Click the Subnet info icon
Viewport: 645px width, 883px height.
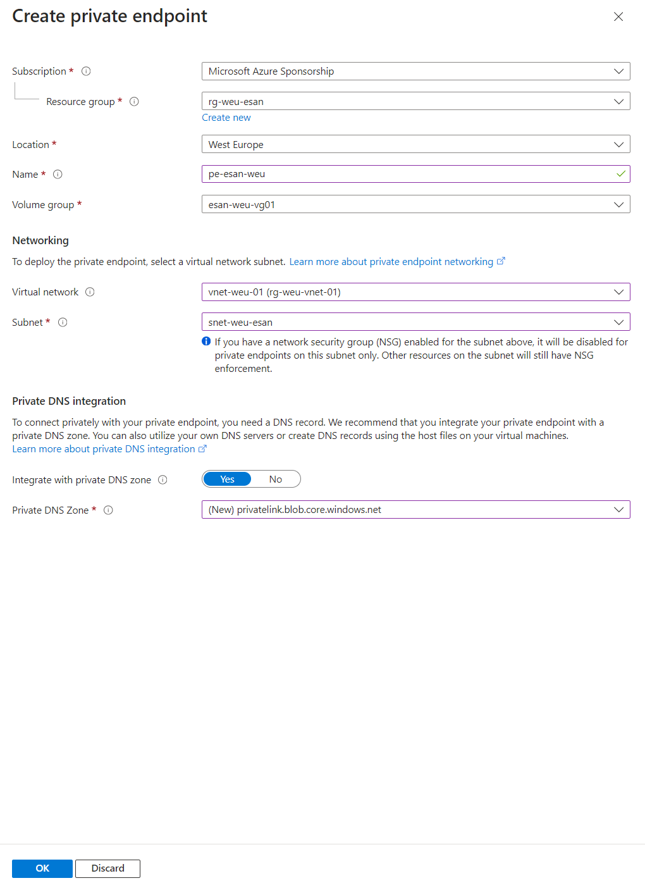[x=63, y=323]
